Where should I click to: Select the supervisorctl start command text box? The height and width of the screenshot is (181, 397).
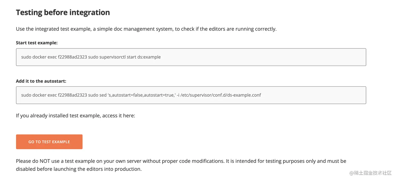(x=191, y=57)
